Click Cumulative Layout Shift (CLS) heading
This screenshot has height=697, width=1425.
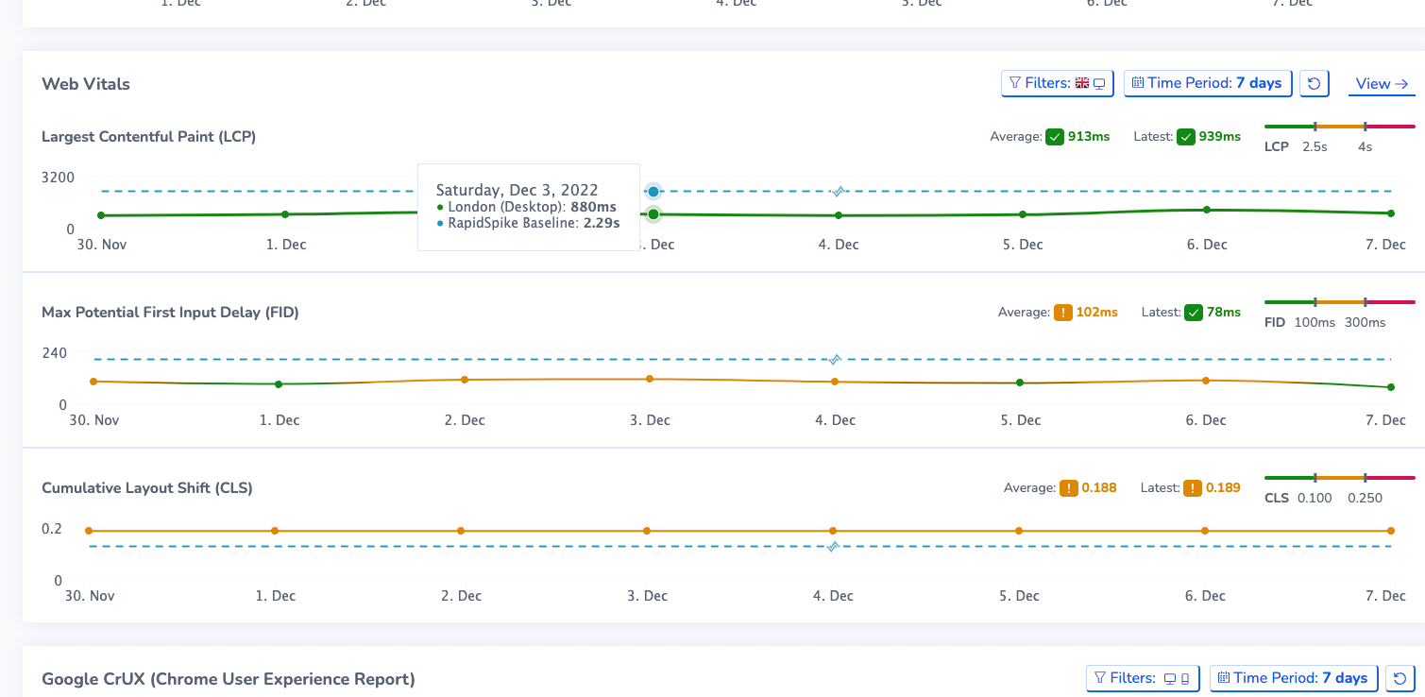click(x=147, y=488)
